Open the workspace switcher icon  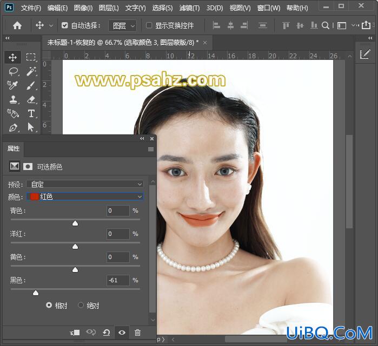[x=342, y=25]
